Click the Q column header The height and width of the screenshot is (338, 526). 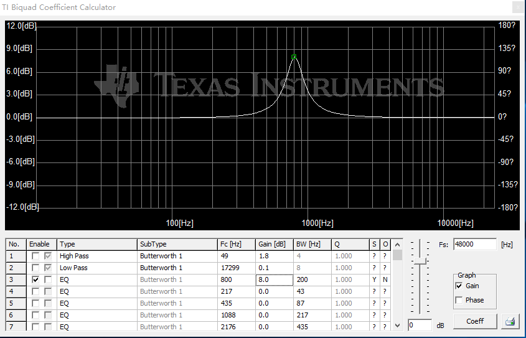click(x=350, y=245)
